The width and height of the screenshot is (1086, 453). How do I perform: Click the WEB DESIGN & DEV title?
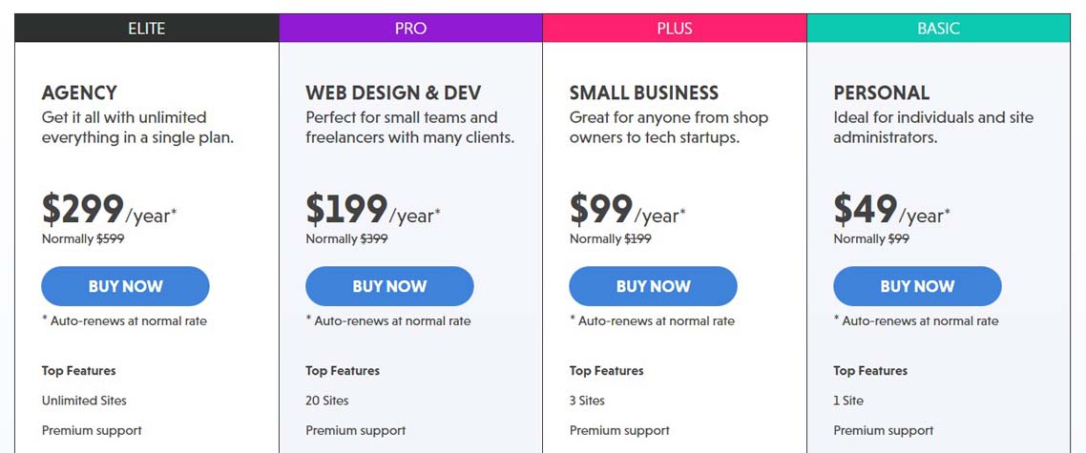coord(393,93)
